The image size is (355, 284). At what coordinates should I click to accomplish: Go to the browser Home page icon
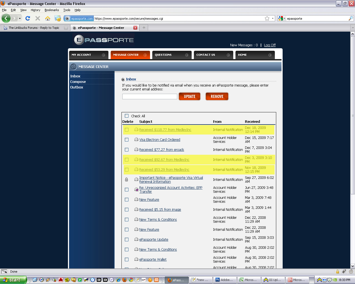pyautogui.click(x=48, y=18)
